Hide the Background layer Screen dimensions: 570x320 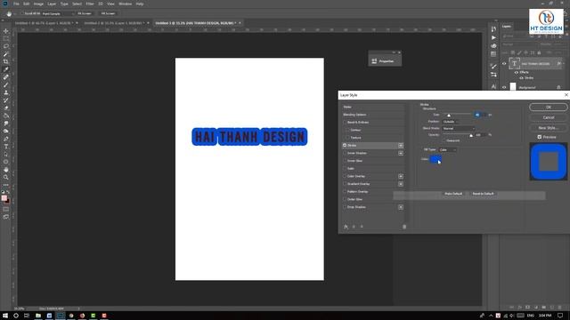[504, 87]
